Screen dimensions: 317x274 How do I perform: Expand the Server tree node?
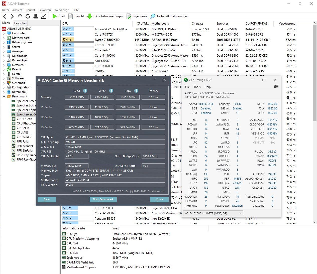tap(4, 47)
